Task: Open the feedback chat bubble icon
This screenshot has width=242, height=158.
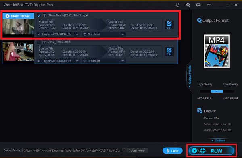Action: click(x=198, y=5)
